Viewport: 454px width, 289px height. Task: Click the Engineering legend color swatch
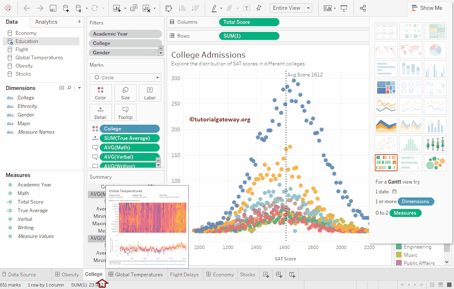click(399, 247)
